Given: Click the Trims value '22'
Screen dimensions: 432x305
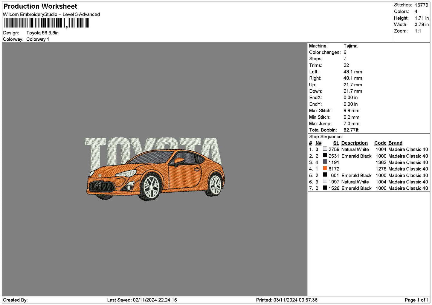Looking at the screenshot, I should (x=346, y=65).
